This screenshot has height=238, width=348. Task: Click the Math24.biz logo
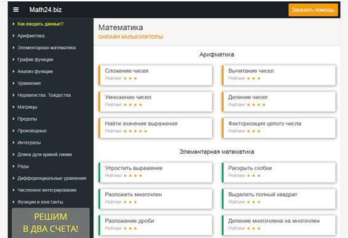point(45,10)
